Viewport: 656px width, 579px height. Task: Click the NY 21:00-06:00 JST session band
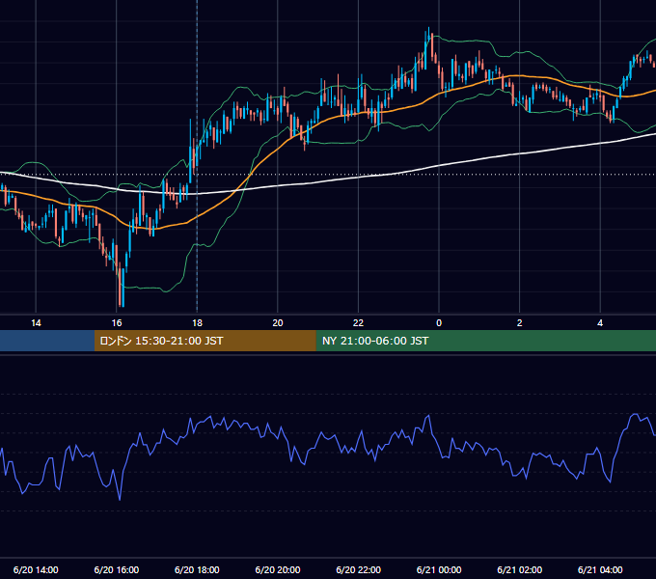point(485,341)
